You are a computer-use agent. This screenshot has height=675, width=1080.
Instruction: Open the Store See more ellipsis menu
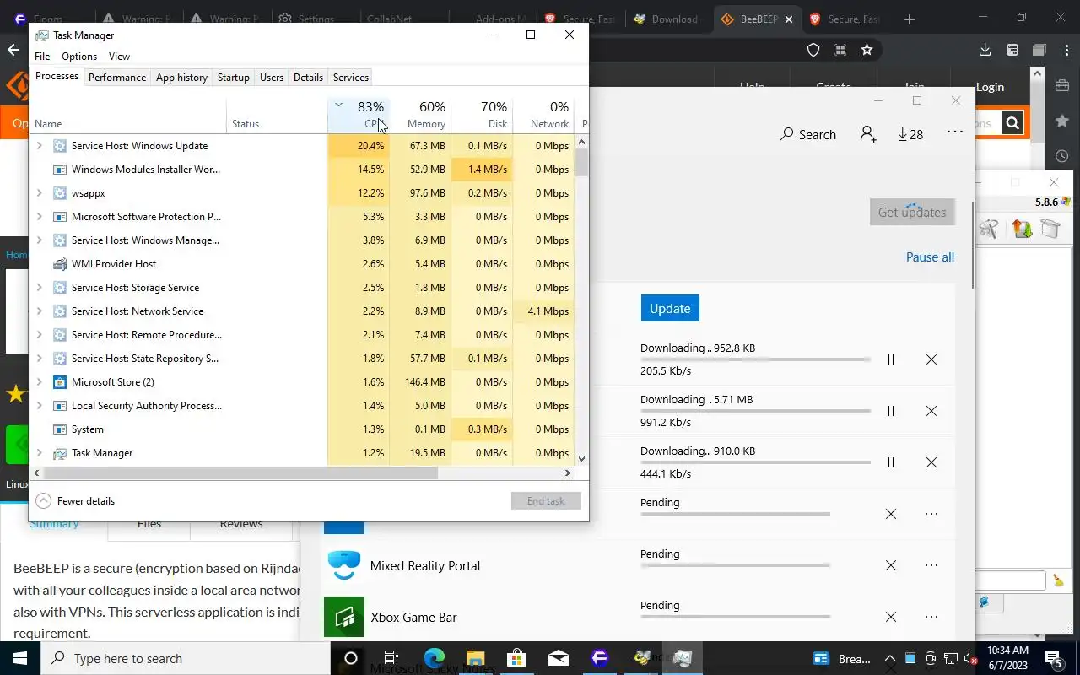[955, 132]
